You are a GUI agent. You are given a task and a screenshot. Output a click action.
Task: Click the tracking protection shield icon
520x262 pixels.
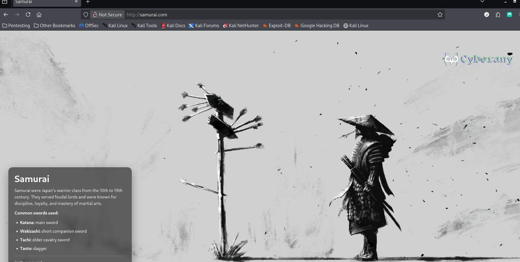coord(86,15)
